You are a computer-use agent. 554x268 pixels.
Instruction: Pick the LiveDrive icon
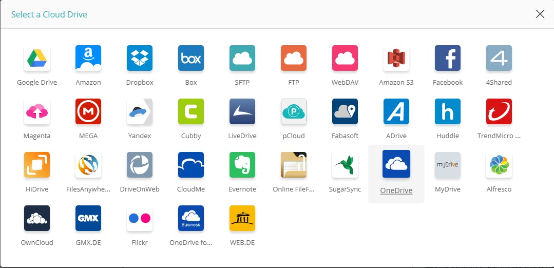coord(242,111)
